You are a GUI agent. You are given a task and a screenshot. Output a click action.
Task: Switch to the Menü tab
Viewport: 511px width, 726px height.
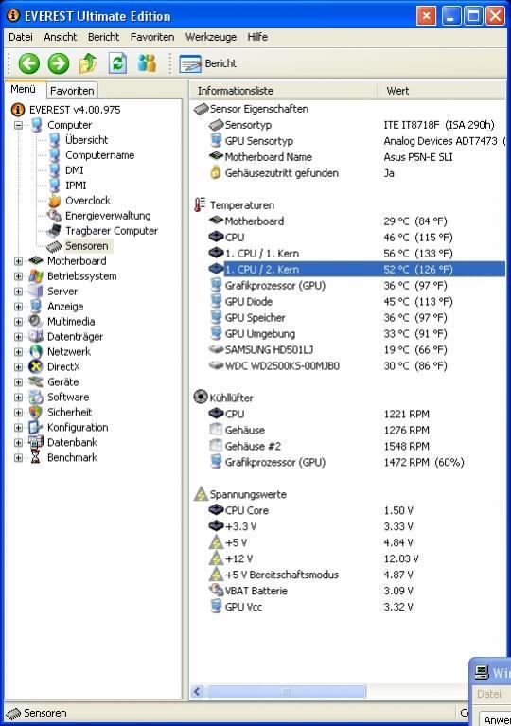[23, 89]
